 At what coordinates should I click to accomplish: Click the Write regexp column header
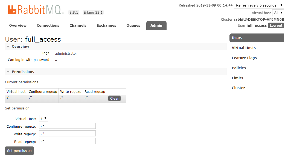[71, 92]
